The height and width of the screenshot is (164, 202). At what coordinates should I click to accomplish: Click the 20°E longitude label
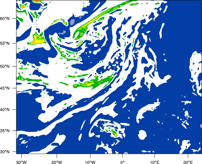click(188, 162)
